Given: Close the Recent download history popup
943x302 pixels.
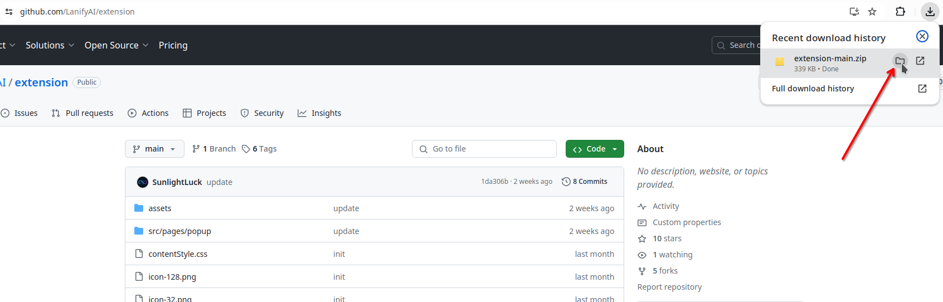Looking at the screenshot, I should 922,36.
